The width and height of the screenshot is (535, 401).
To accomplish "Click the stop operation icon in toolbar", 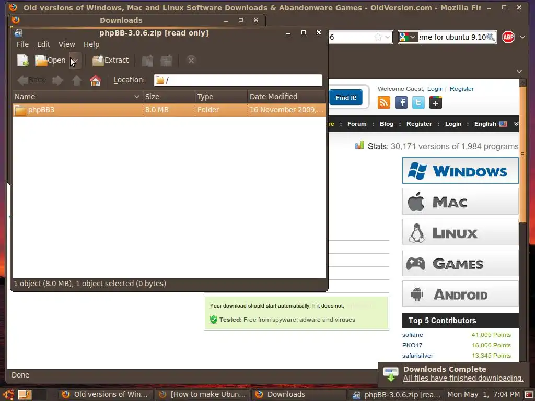I will (x=191, y=61).
